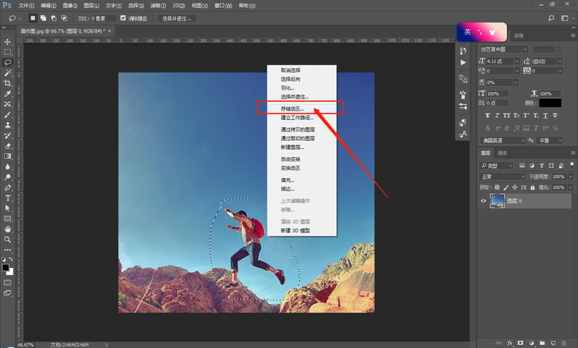Viewport: 578px width, 348px height.
Task: Hide 图层 0 using the eye icon
Action: click(485, 201)
